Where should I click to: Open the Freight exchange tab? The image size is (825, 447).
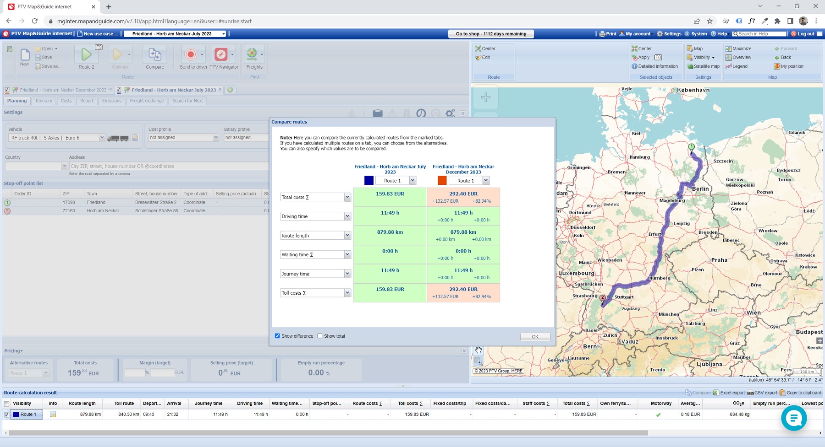(x=147, y=101)
